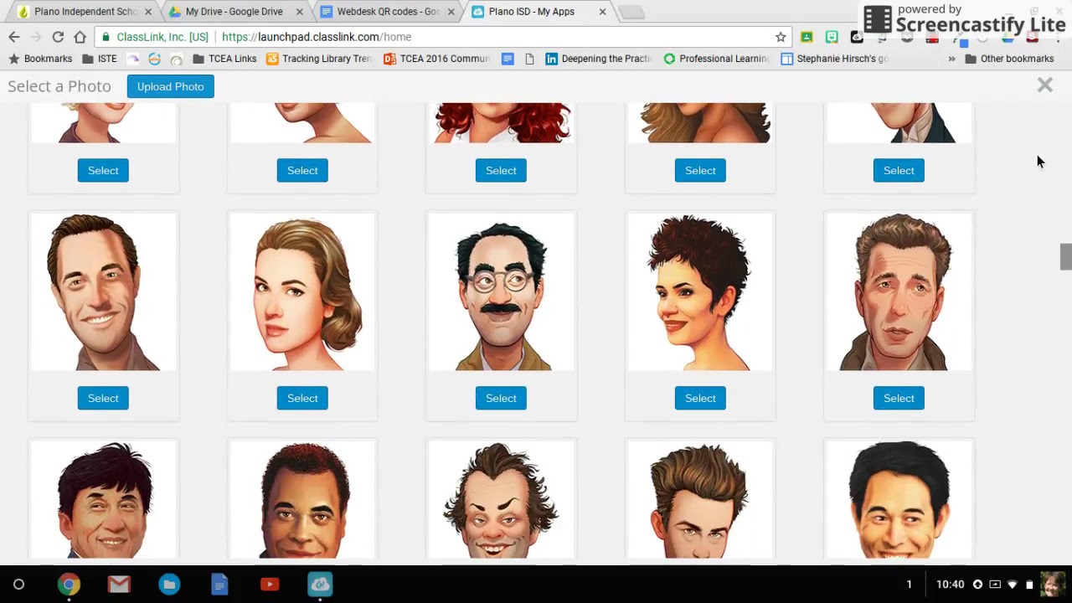Click the short spiky-haired woman portrait
This screenshot has height=603, width=1072.
click(700, 291)
